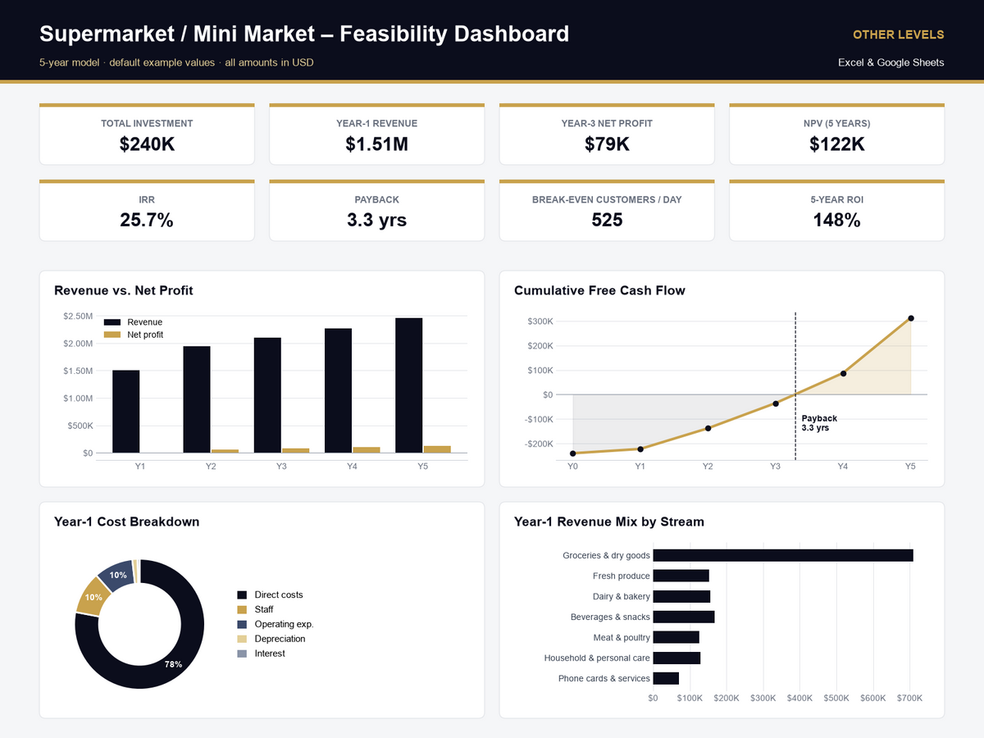Click the Y5 net profit bar
Image resolution: width=984 pixels, height=738 pixels.
tap(437, 449)
